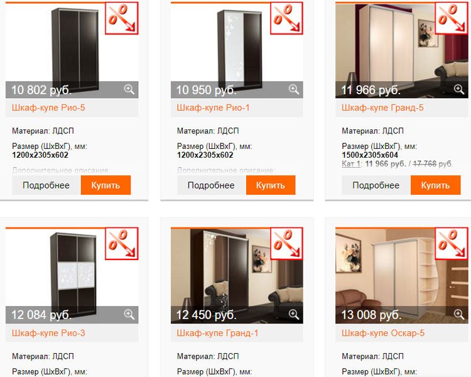Click the magnifier icon on Рио-5 image
Screen dimensions: 471x377
pos(129,89)
